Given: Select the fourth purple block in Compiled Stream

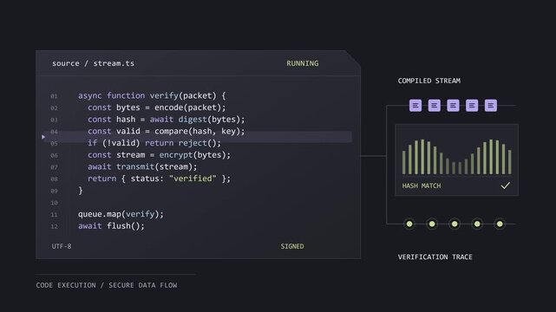Looking at the screenshot, I should coord(472,106).
